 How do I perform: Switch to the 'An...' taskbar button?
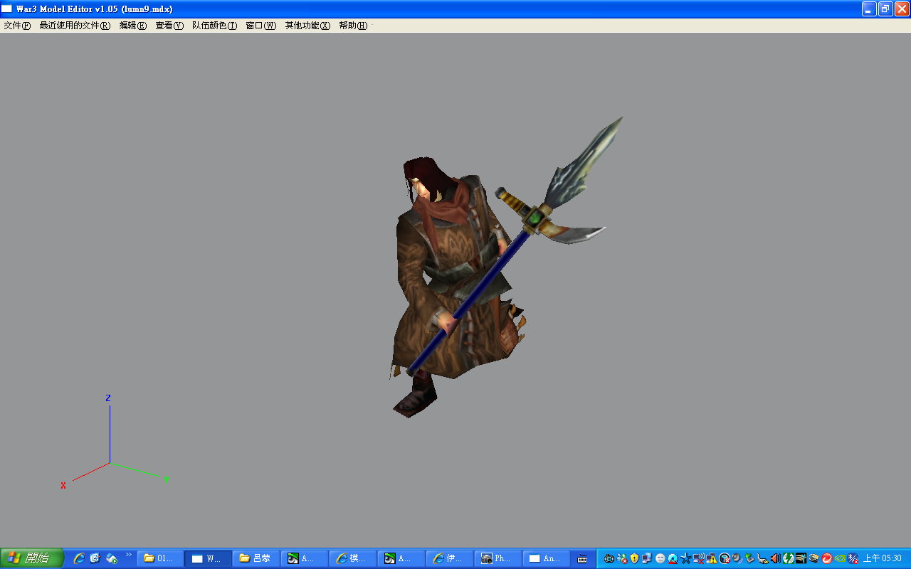point(547,558)
